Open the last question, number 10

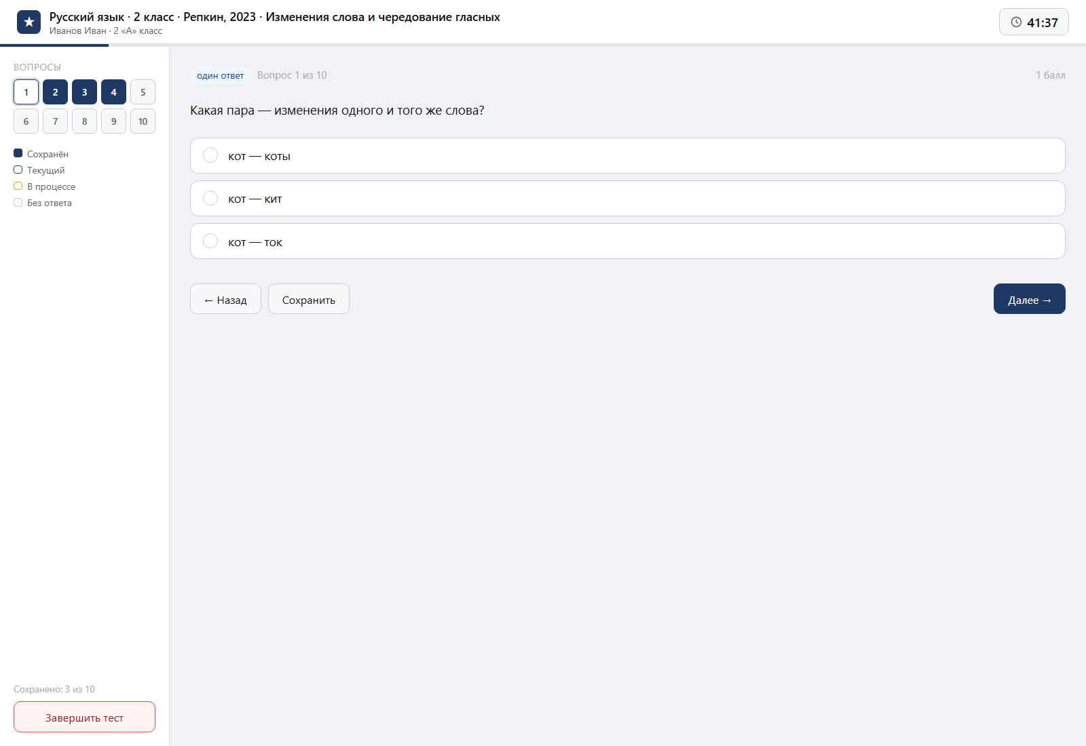click(143, 121)
